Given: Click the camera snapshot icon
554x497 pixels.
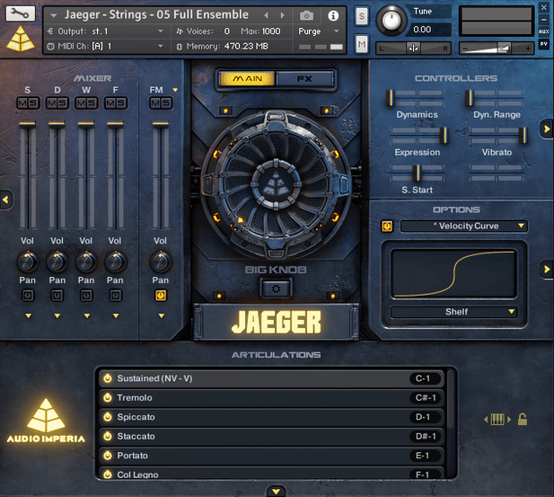Looking at the screenshot, I should point(306,15).
